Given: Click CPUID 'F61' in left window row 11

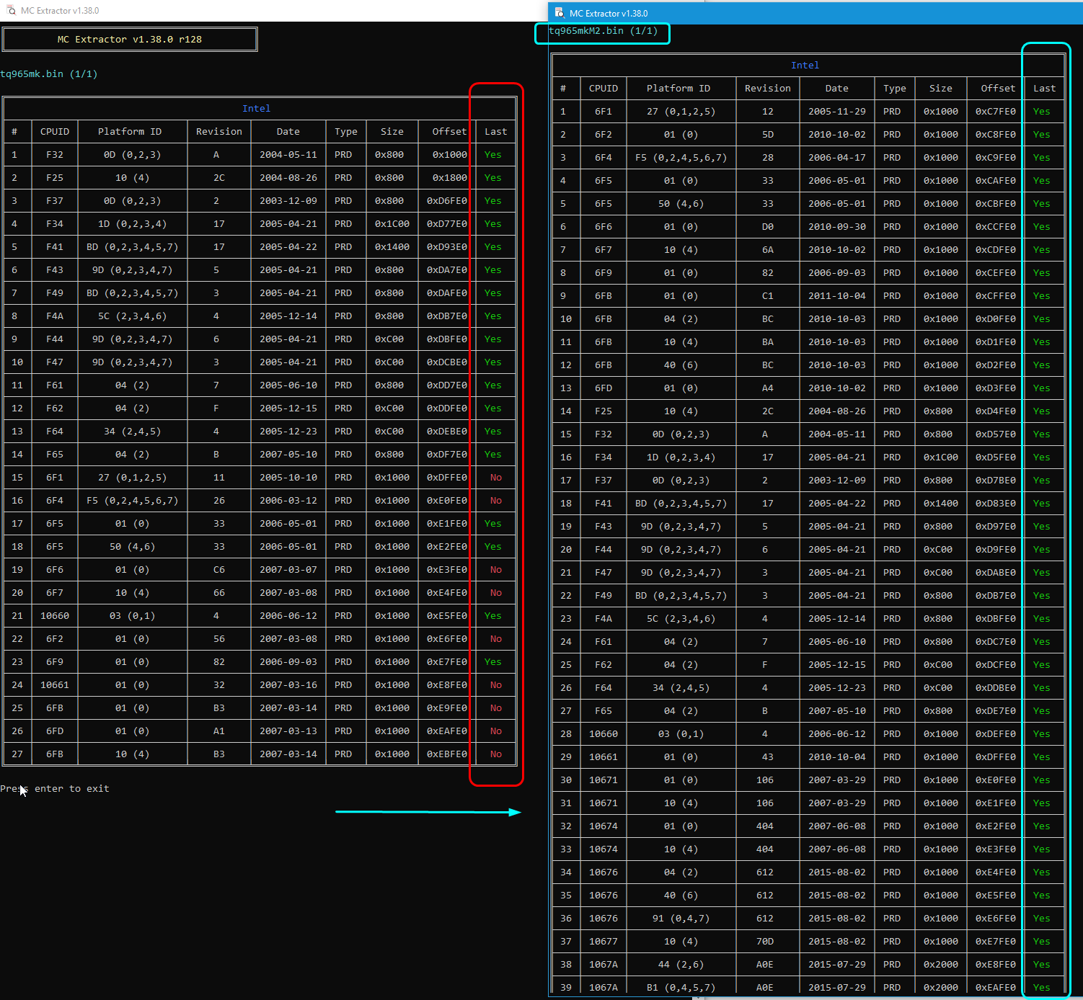Looking at the screenshot, I should (x=55, y=385).
